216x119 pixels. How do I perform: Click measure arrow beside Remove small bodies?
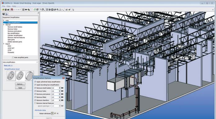(x=62, y=88)
